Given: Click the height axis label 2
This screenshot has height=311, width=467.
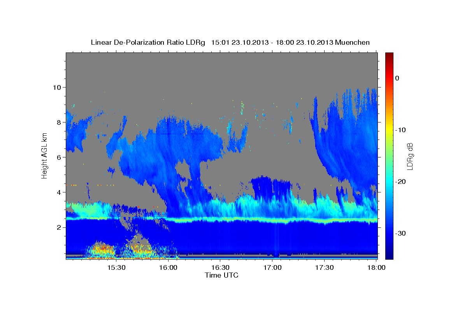Looking at the screenshot, I should click(60, 227).
